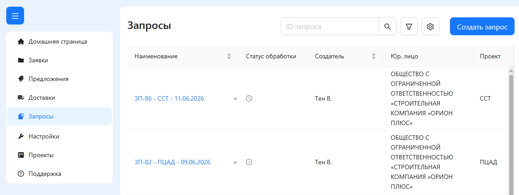Open link ЗП-86 - ССТ - 11.06.2026
Viewport: 519px width, 195px height.
coord(169,98)
